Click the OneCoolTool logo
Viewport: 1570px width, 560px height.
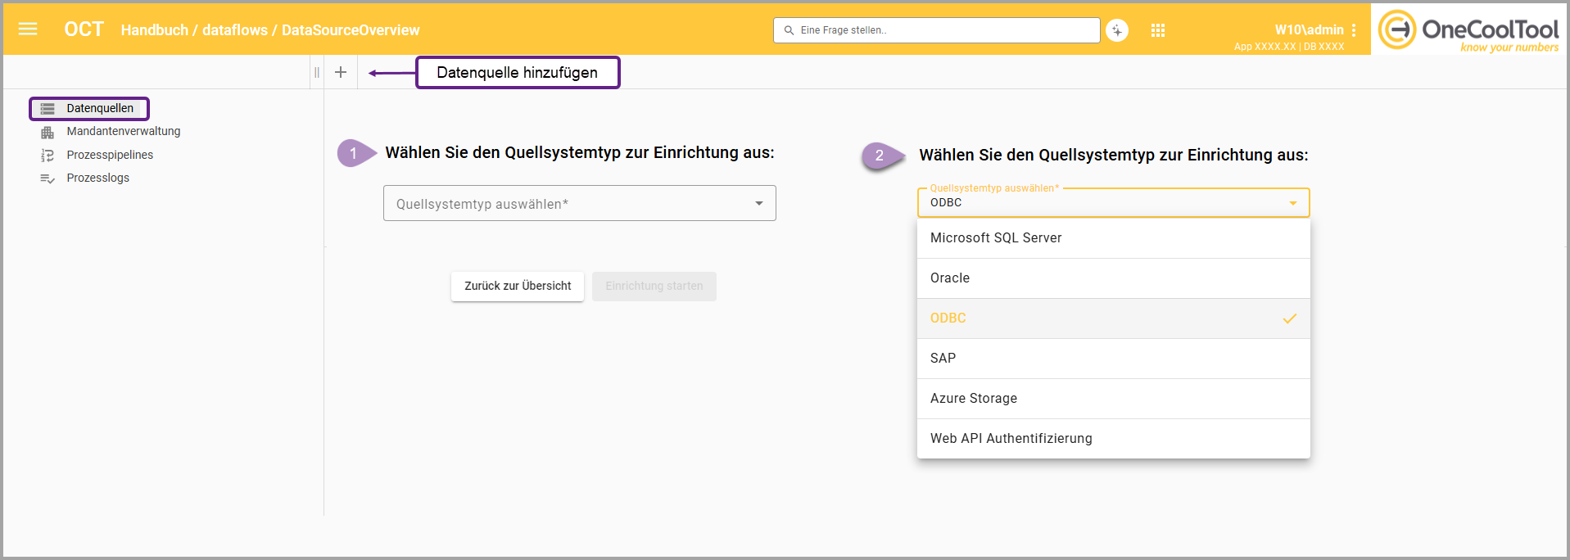[x=1468, y=30]
